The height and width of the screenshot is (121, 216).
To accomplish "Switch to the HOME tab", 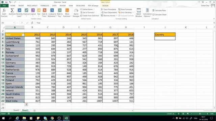I will (x=13, y=6).
